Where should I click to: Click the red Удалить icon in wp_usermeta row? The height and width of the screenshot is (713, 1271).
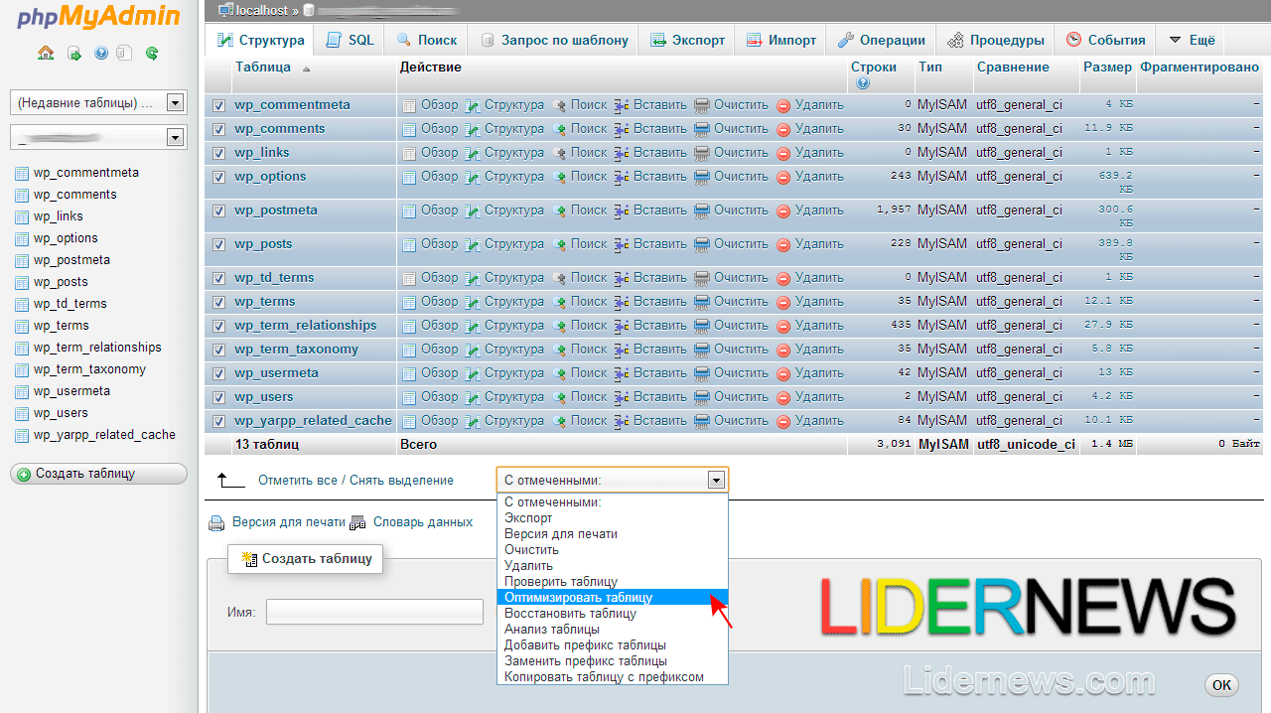coord(783,373)
